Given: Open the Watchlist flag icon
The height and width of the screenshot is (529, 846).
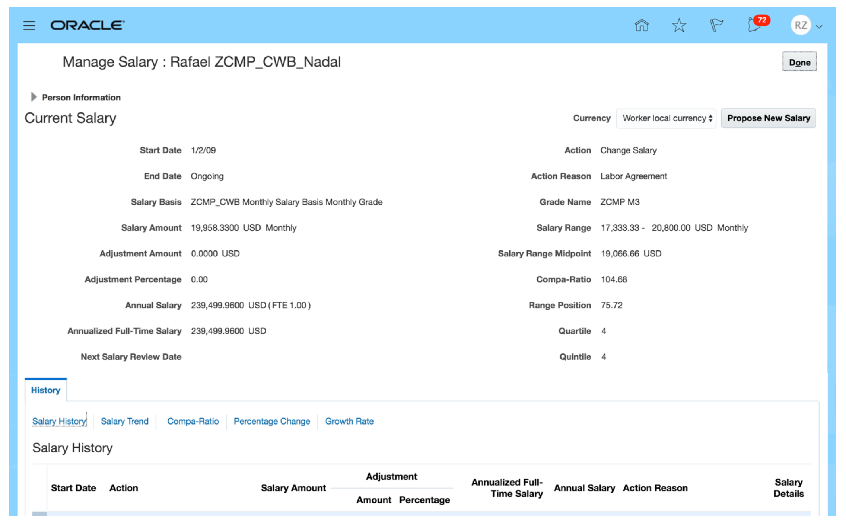Looking at the screenshot, I should pos(716,25).
